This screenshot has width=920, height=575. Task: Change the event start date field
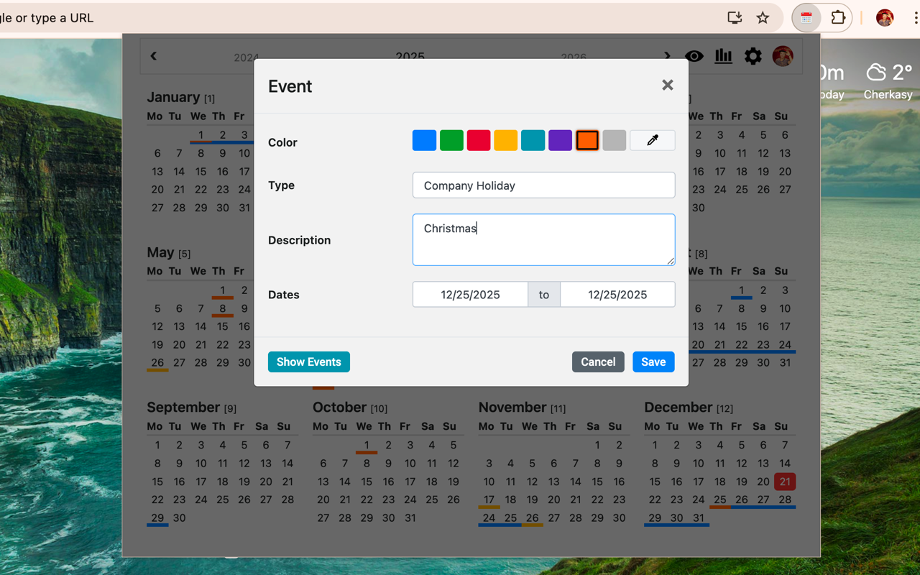(470, 295)
